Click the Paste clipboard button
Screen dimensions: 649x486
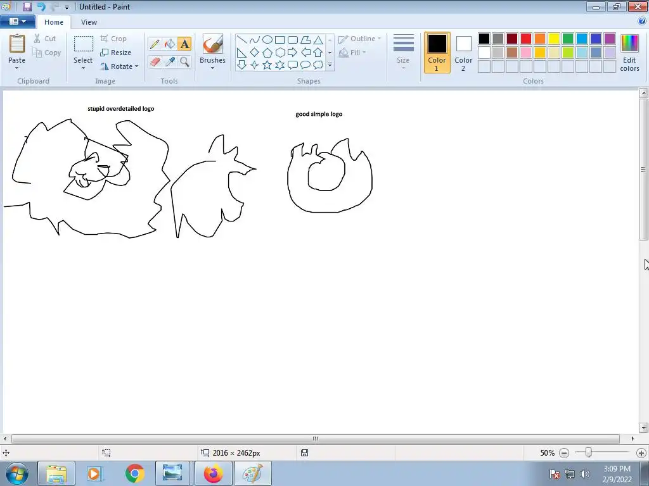click(x=17, y=44)
